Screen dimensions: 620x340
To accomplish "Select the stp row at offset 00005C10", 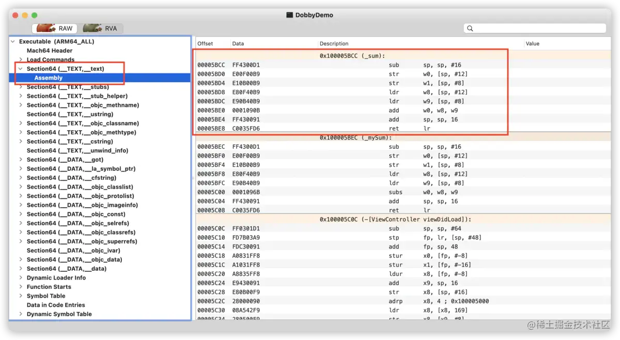I will [x=402, y=238].
